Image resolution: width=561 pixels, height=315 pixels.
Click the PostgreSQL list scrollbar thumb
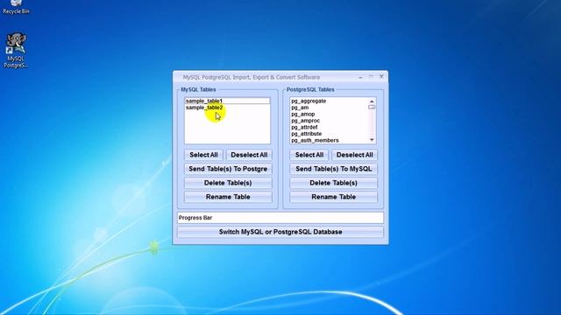click(x=372, y=107)
